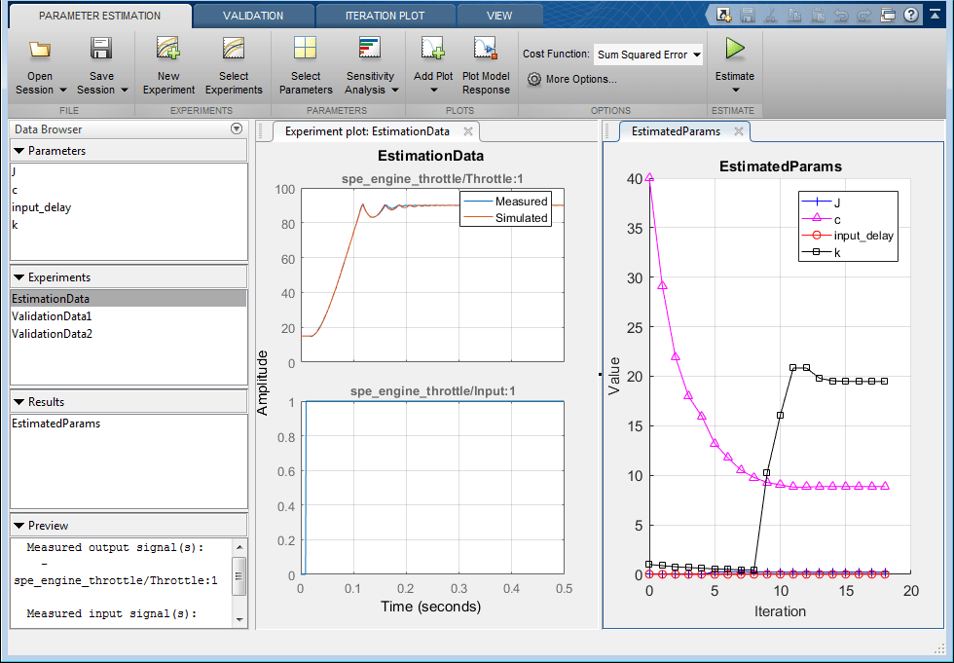This screenshot has height=663, width=954.
Task: Switch to the Validation tab
Action: point(253,16)
